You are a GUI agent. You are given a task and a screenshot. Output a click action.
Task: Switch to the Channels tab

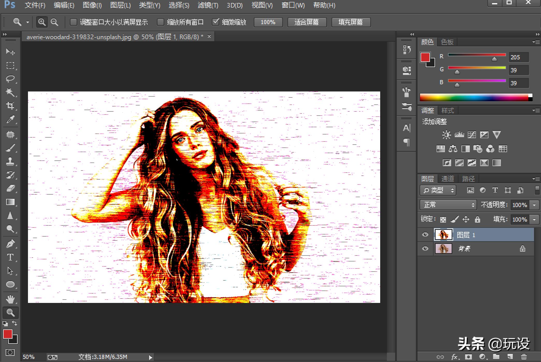point(448,179)
